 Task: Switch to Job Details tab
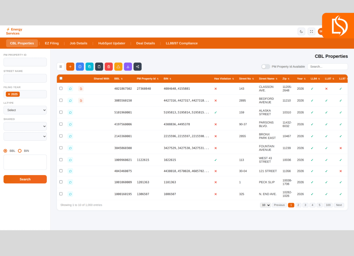78,43
